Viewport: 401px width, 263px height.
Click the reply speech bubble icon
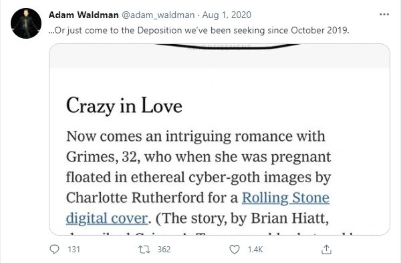[54, 249]
